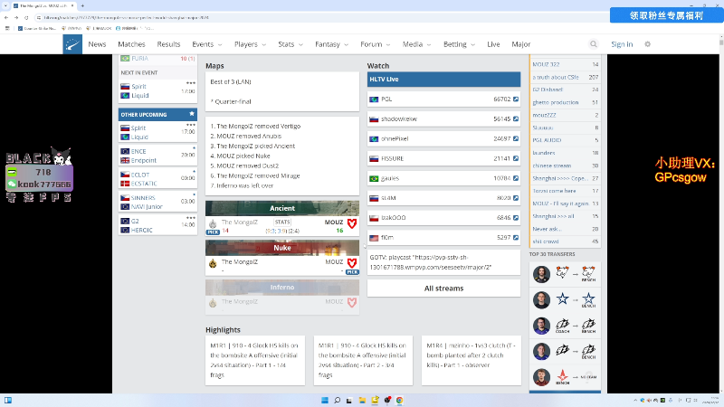Click the MOUZ heart logo on Ancient map
The width and height of the screenshot is (724, 407).
352,223
